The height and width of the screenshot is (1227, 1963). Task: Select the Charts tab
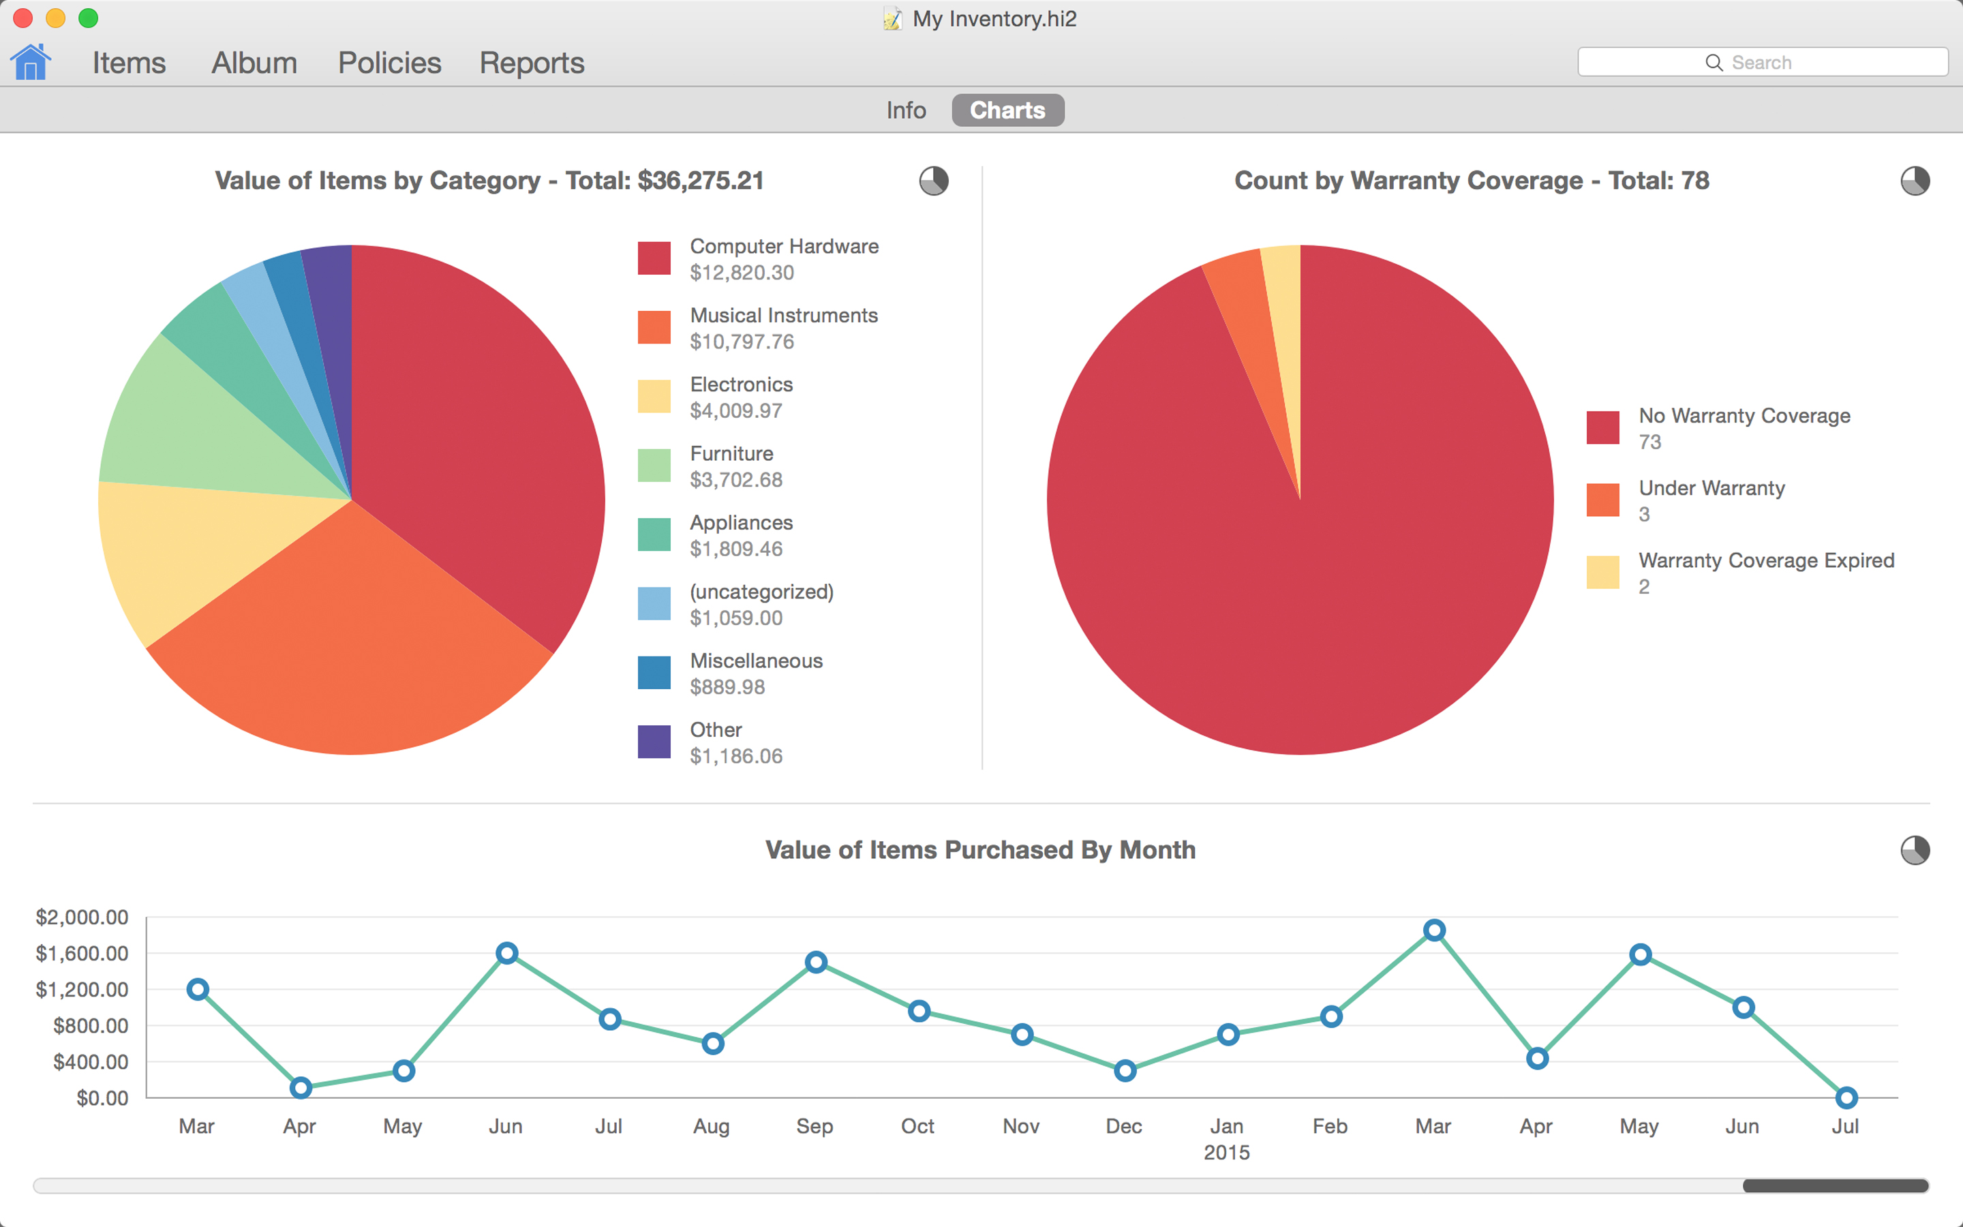pos(1007,110)
